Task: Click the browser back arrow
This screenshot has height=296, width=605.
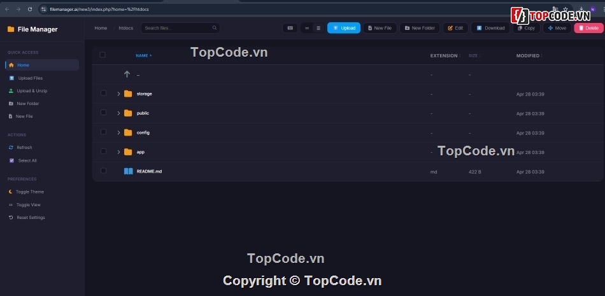Action: tap(7, 9)
